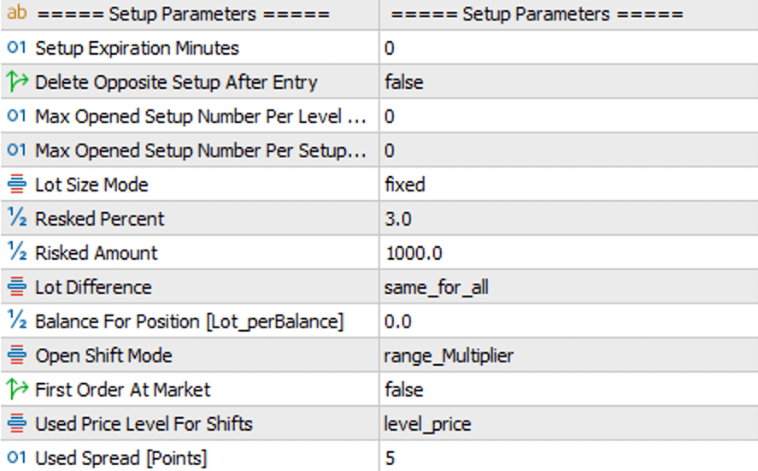Select the 'Resked Percent' label
Image resolution: width=758 pixels, height=471 pixels.
point(100,219)
